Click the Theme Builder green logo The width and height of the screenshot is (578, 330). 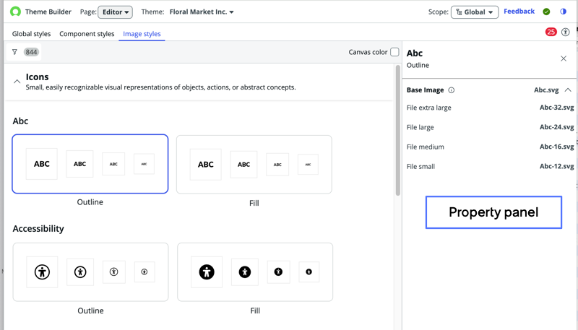pyautogui.click(x=15, y=12)
